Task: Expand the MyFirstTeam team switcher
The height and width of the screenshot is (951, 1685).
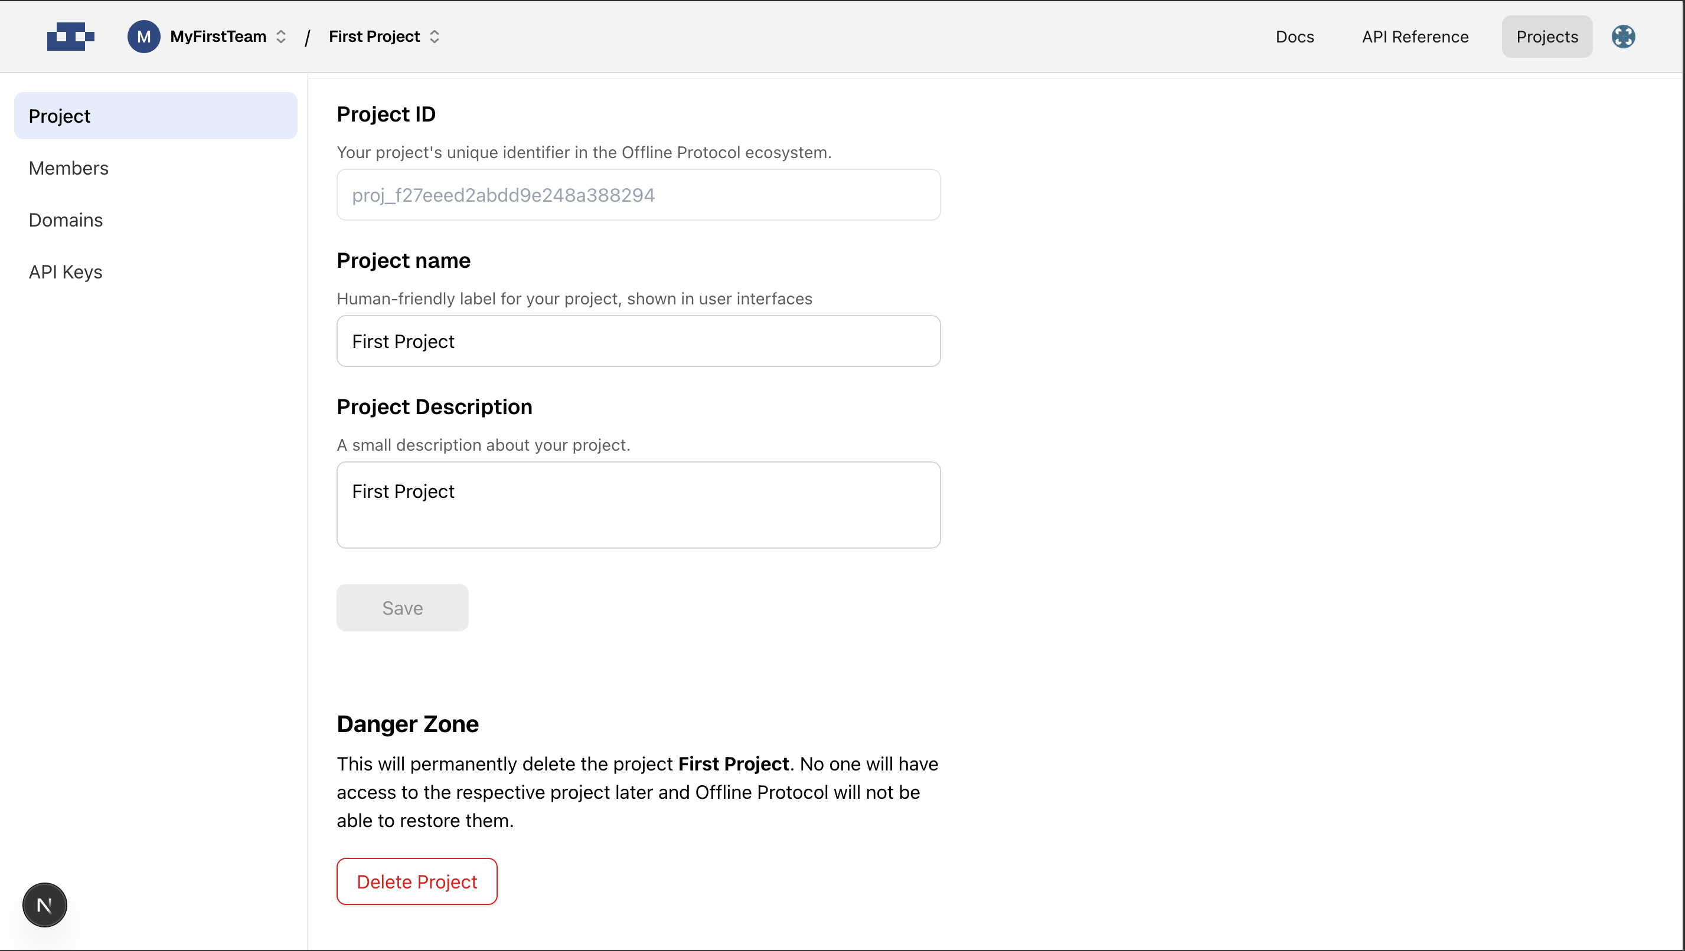Action: (281, 37)
